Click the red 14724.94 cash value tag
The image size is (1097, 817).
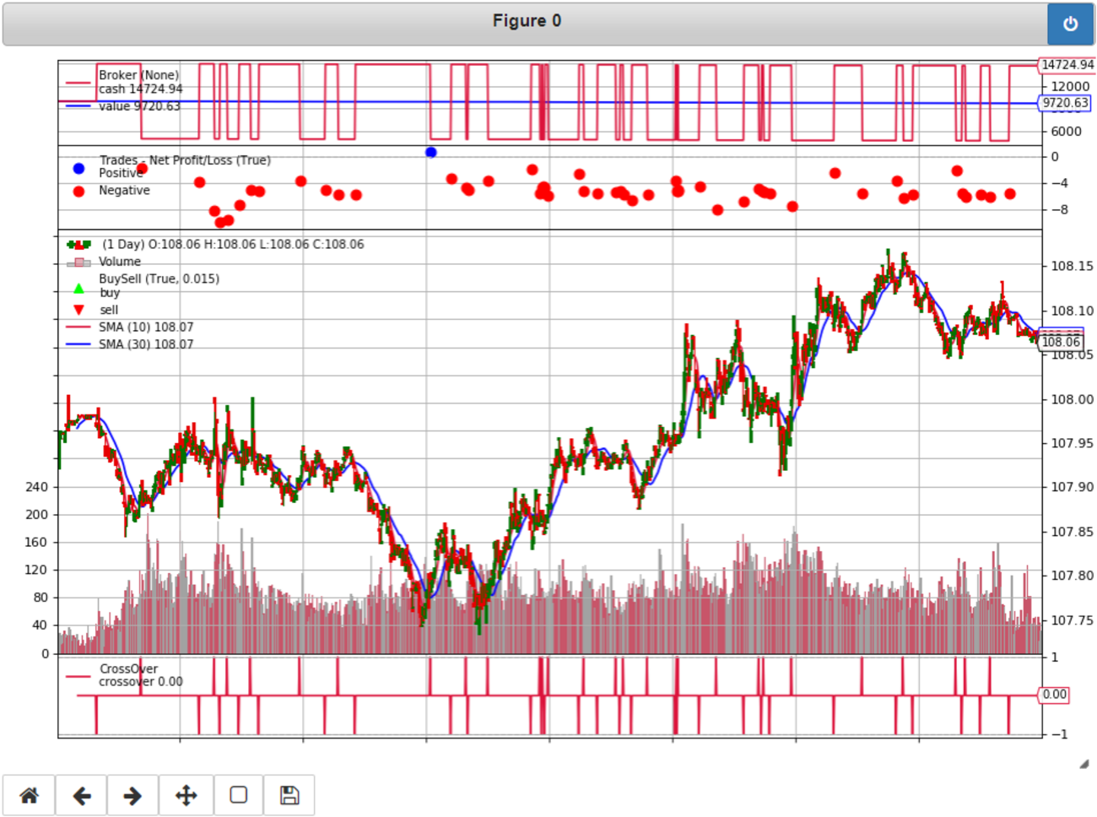pos(1067,65)
